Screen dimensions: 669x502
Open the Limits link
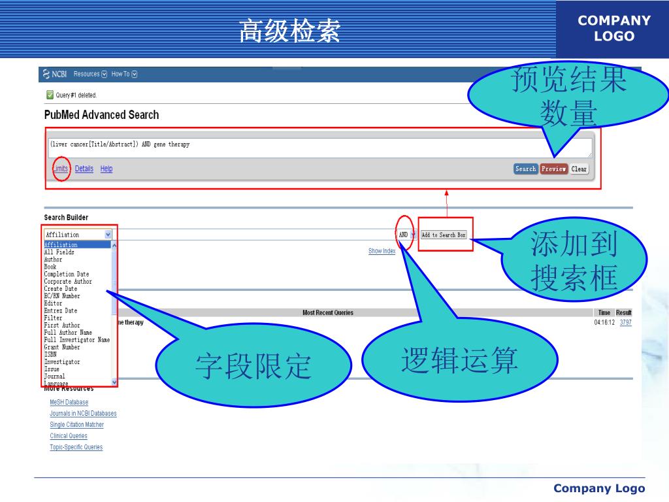61,169
